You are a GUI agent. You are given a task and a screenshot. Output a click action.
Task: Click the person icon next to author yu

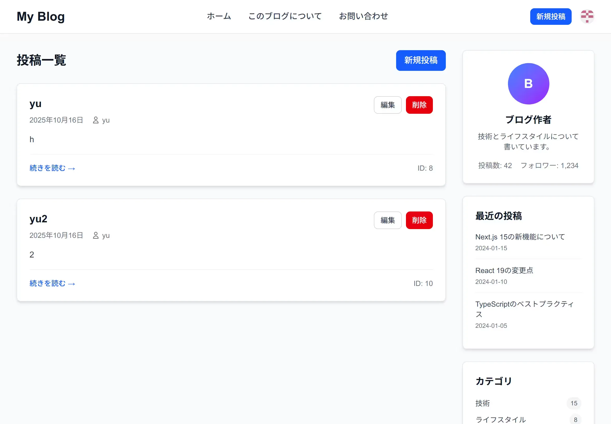[x=96, y=120]
